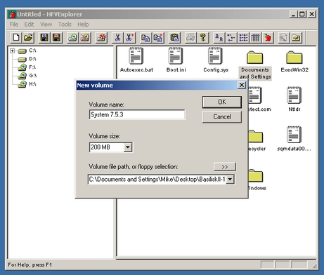Open the File menu
The image size is (324, 275).
[14, 25]
